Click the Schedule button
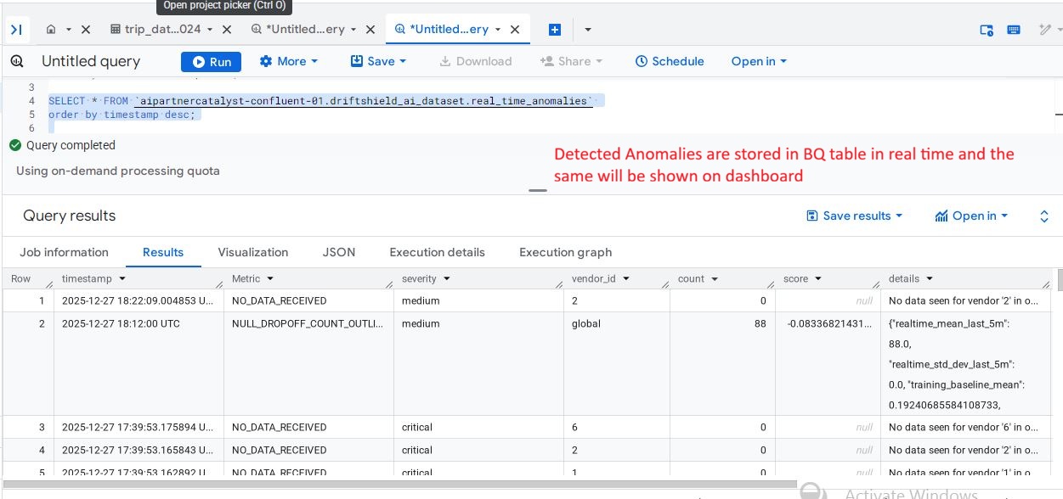The width and height of the screenshot is (1063, 499). (x=670, y=62)
